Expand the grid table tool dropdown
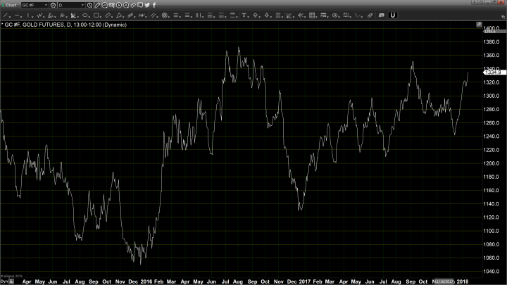 (x=317, y=16)
